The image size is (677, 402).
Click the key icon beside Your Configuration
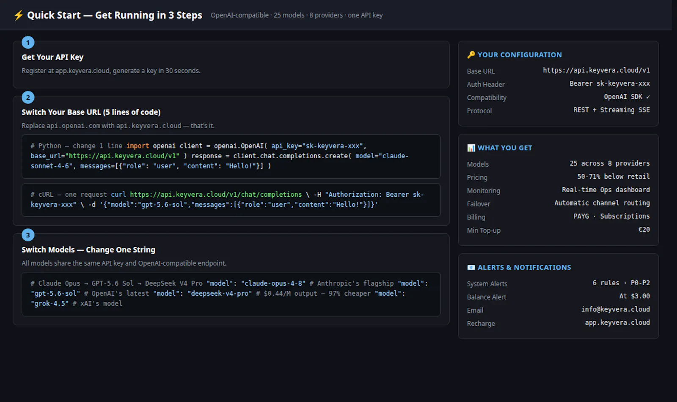pyautogui.click(x=471, y=55)
